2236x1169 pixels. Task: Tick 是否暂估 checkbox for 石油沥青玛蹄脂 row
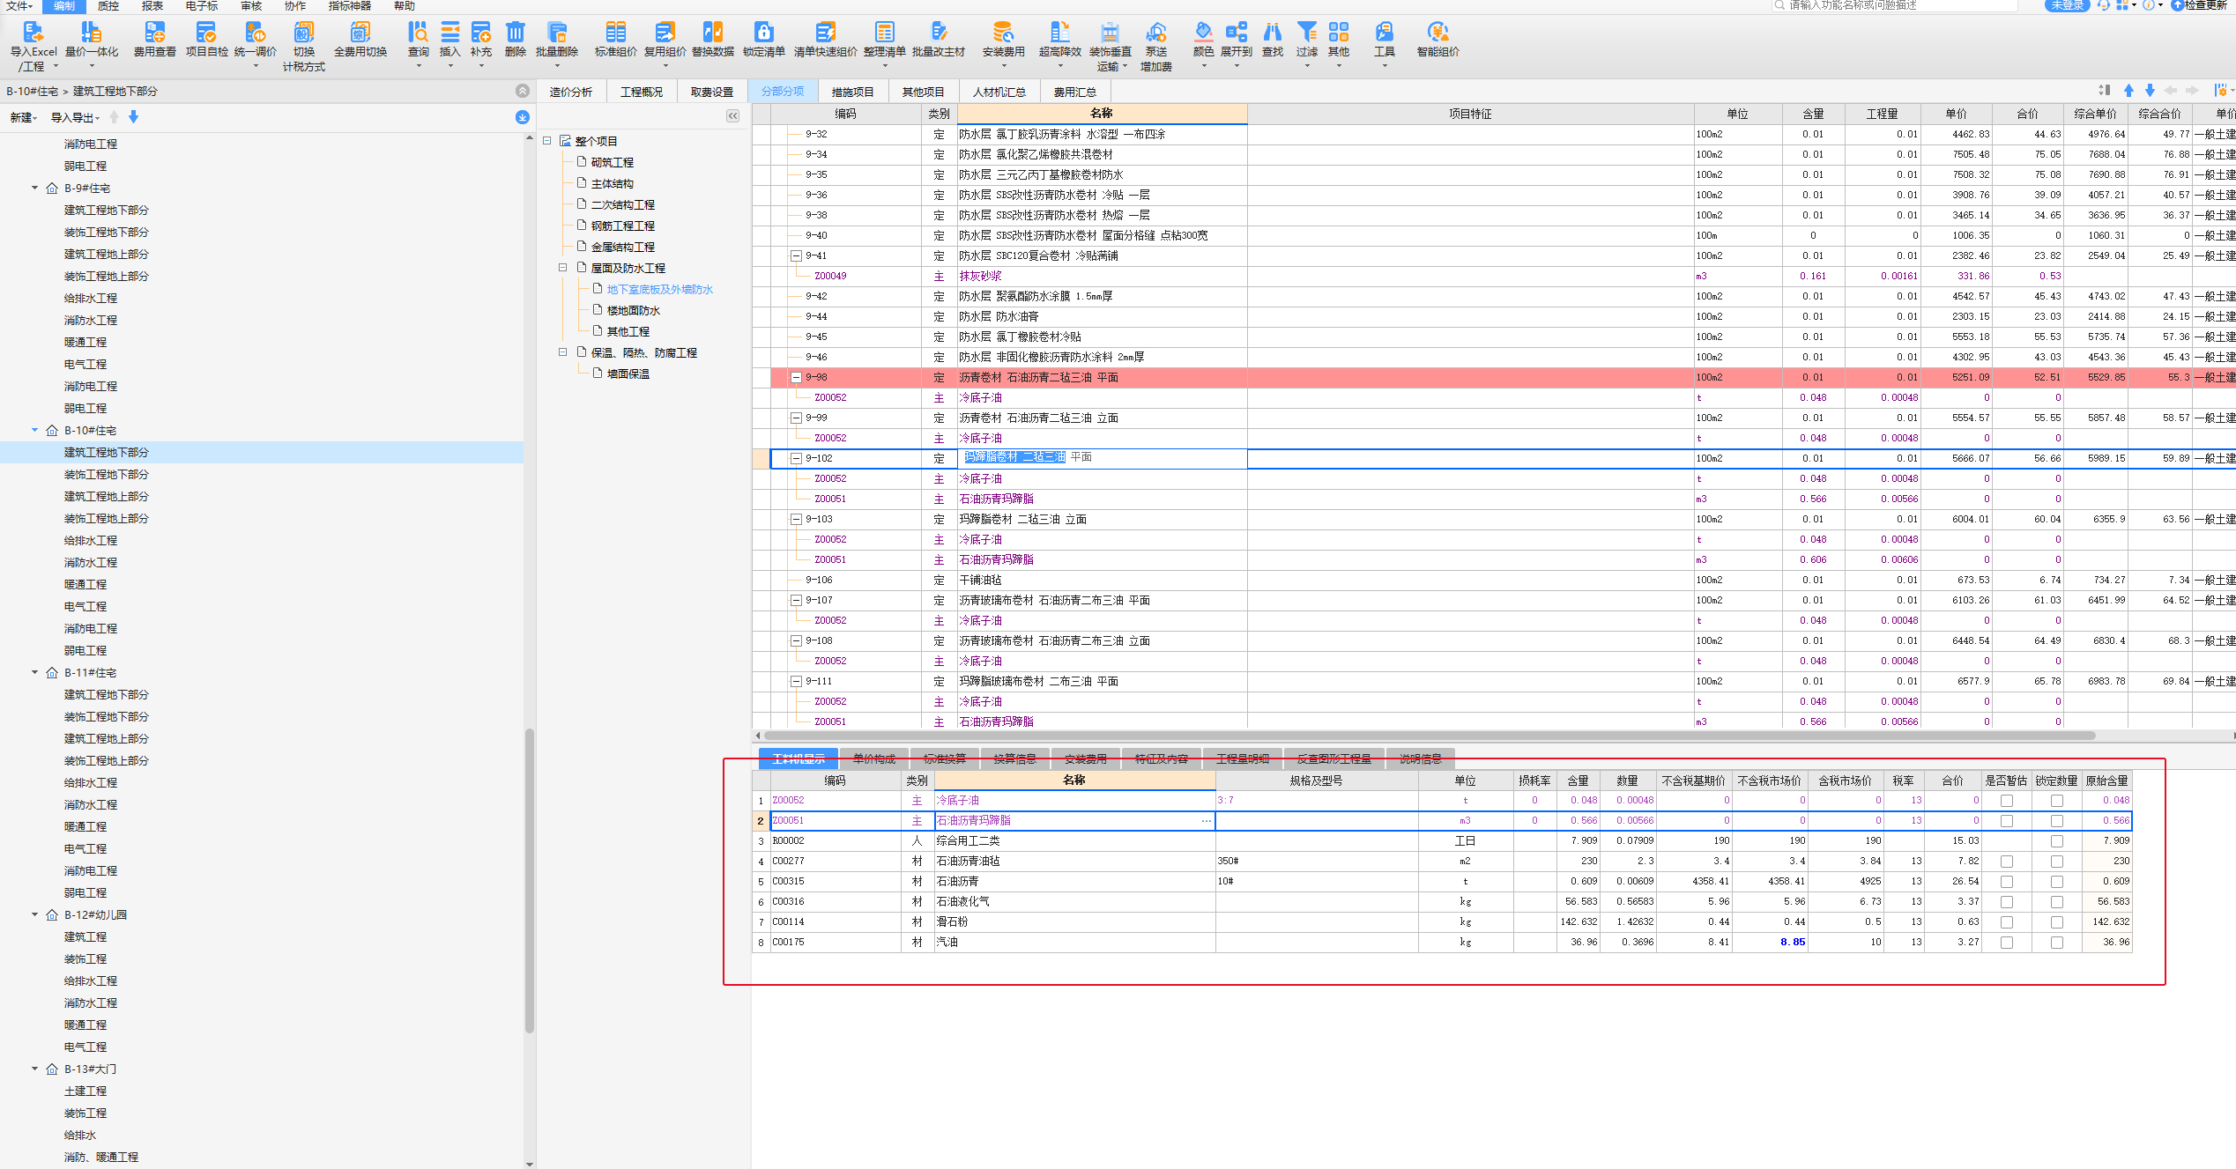click(2007, 821)
